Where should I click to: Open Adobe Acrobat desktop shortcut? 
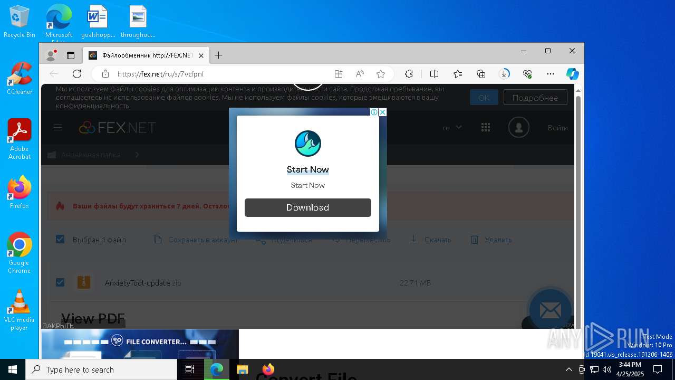pyautogui.click(x=20, y=139)
